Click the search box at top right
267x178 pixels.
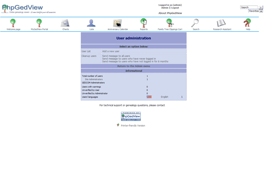(249, 8)
